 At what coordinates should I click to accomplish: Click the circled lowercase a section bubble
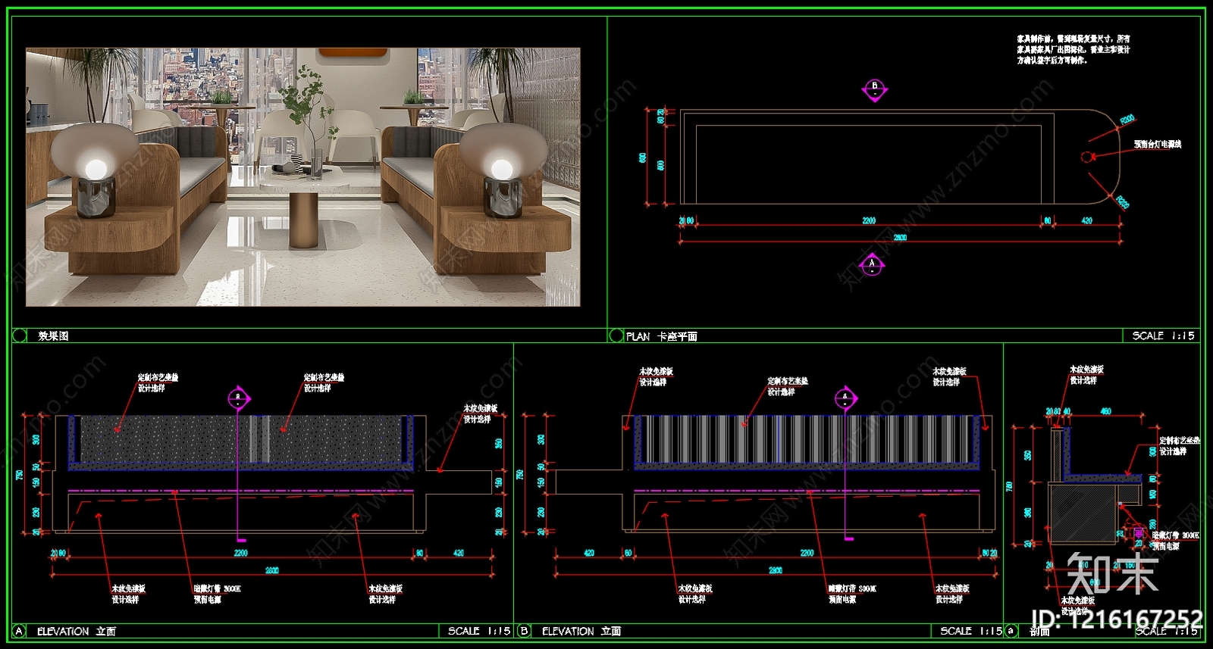click(1011, 631)
